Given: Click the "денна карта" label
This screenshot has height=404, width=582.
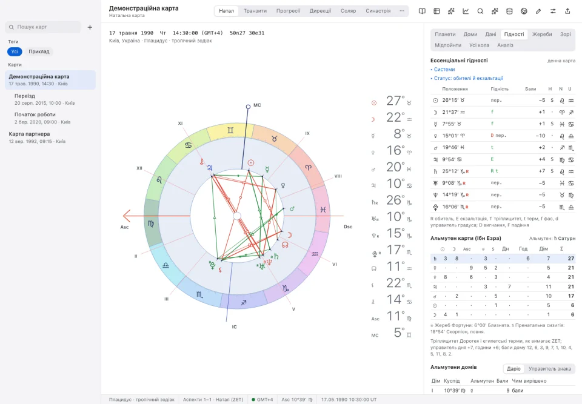Looking at the screenshot, I should [561, 61].
